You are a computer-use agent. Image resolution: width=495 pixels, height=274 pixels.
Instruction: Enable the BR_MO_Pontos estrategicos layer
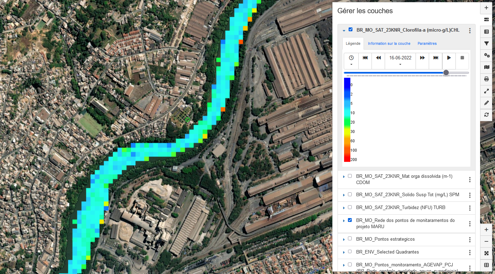pos(350,239)
